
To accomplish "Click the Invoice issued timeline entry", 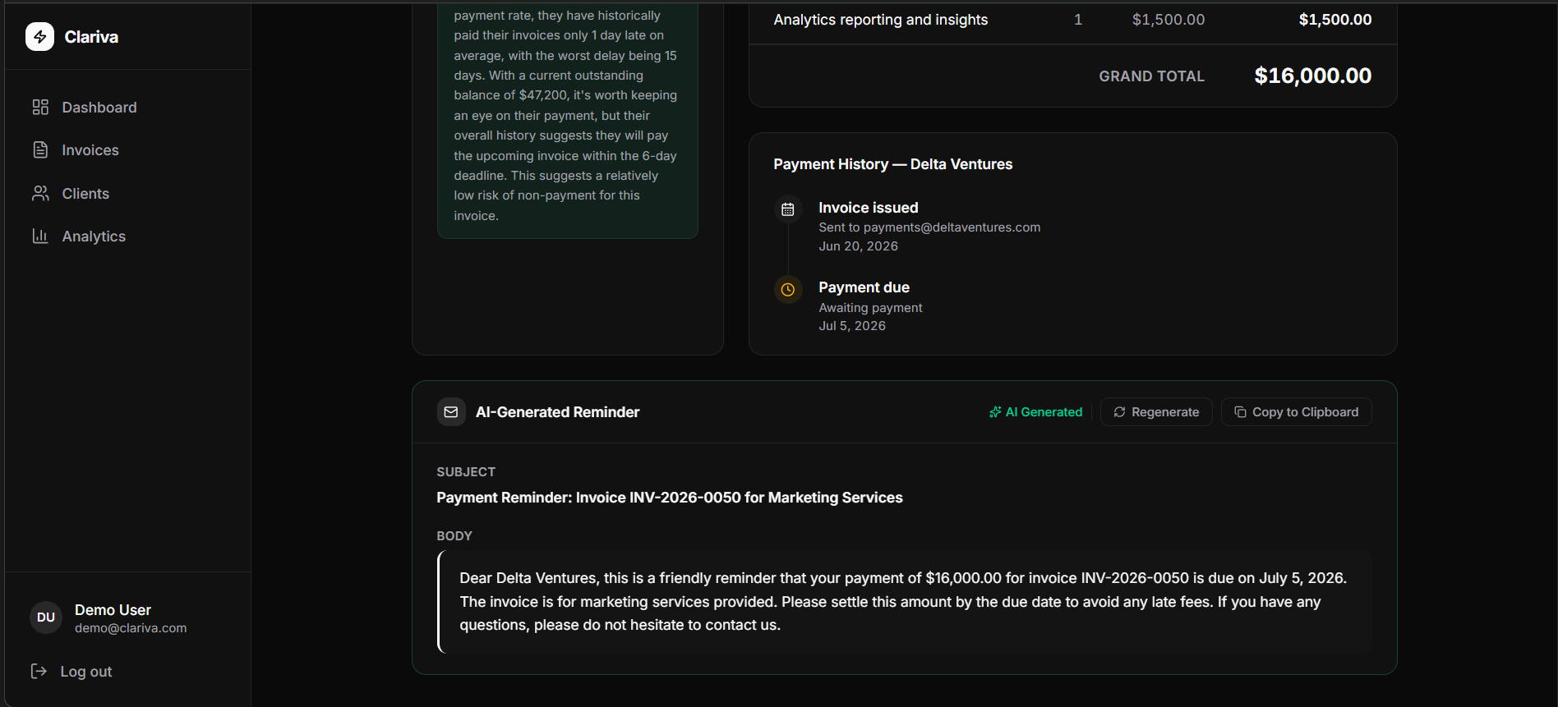I will coord(929,227).
